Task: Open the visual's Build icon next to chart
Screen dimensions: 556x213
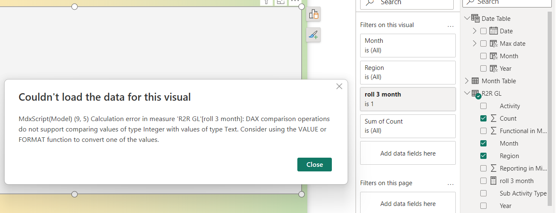Action: click(314, 15)
